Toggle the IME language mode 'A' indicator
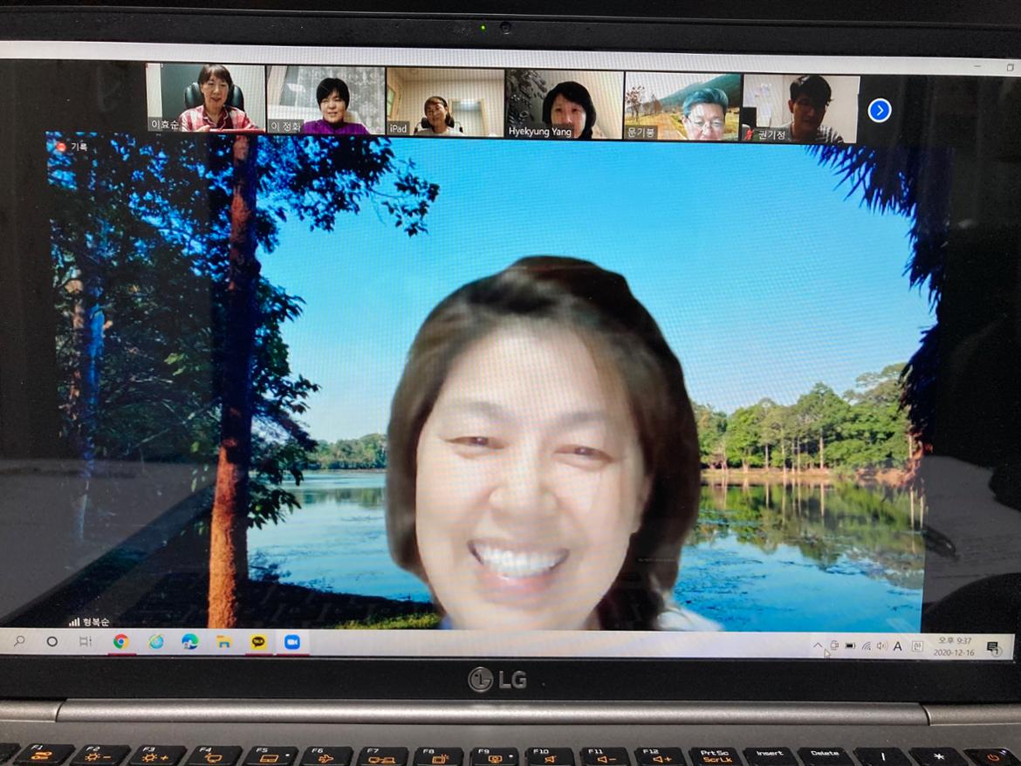 pyautogui.click(x=898, y=646)
